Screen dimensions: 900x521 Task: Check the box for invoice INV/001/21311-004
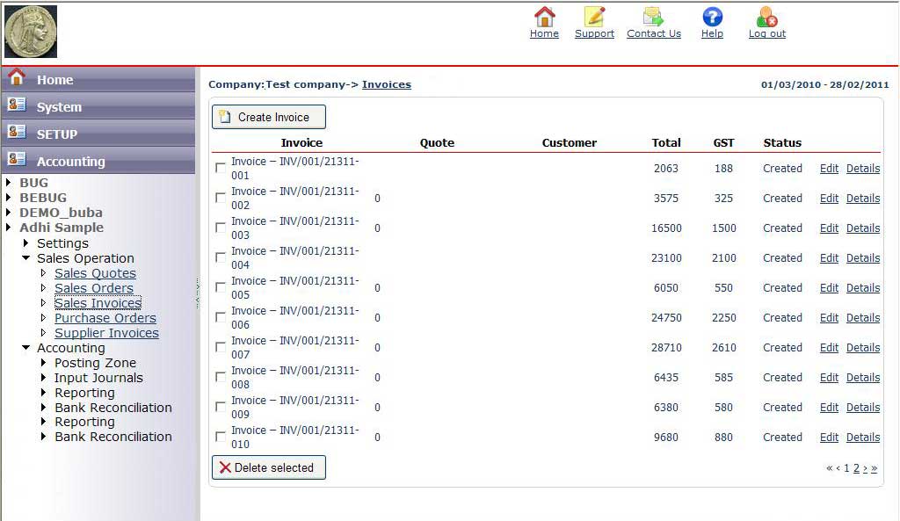221,257
